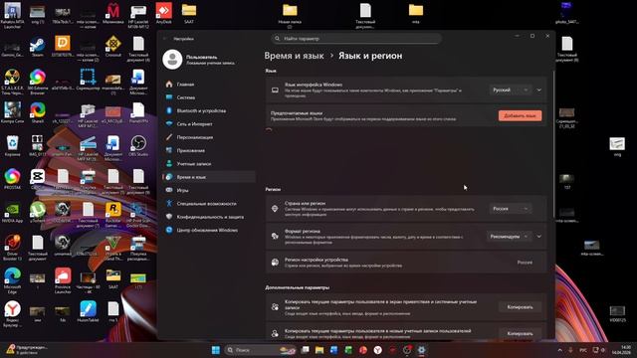Switch input language via РУС indicator

583,350
